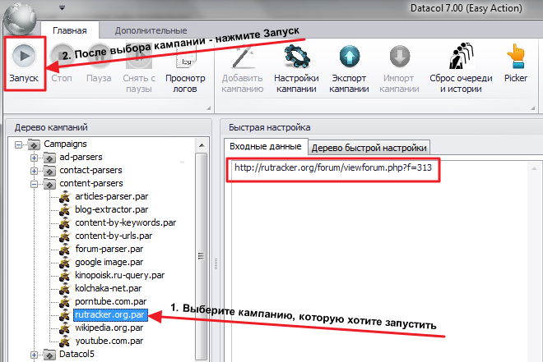The image size is (543, 362).
Task: Select rutracker.org.par campaign
Action: tap(111, 314)
